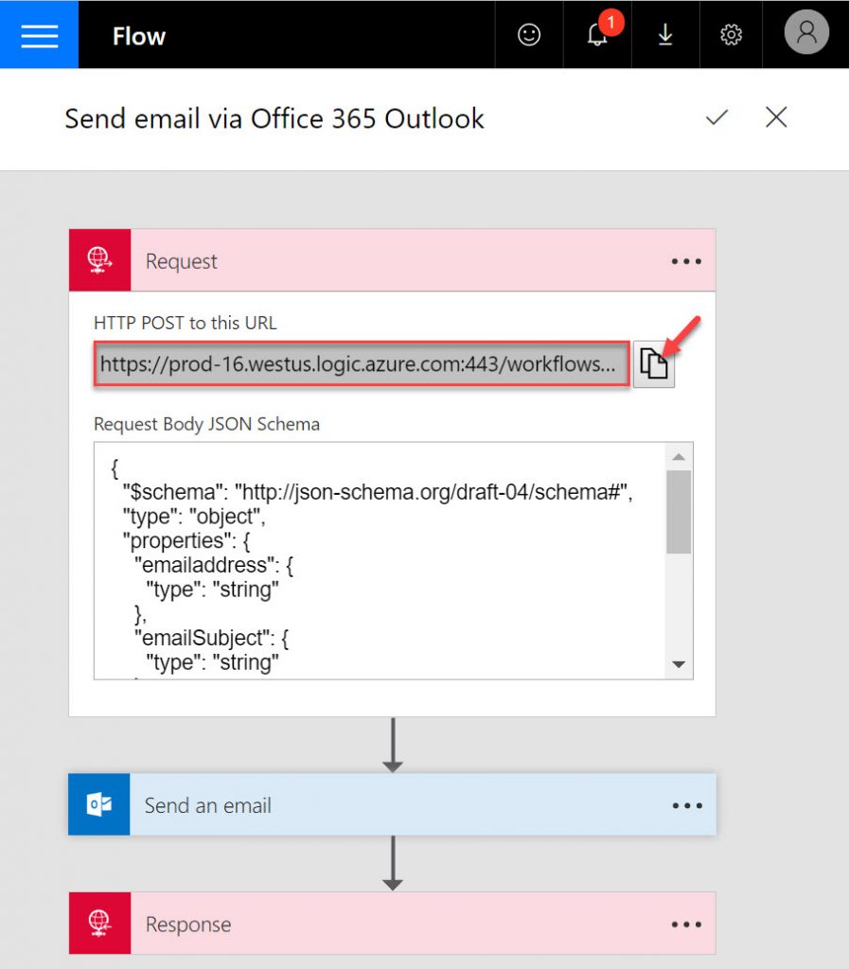Open the user account avatar
The width and height of the screenshot is (849, 969).
tap(806, 34)
